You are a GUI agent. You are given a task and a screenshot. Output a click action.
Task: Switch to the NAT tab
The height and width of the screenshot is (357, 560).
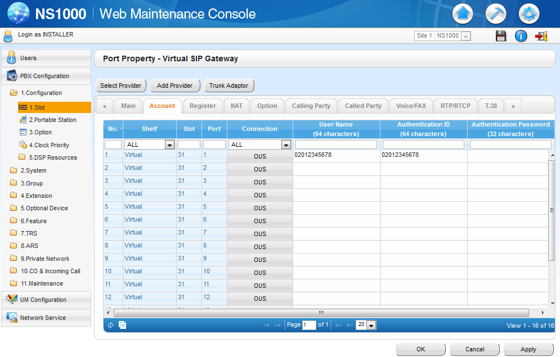[x=236, y=106]
